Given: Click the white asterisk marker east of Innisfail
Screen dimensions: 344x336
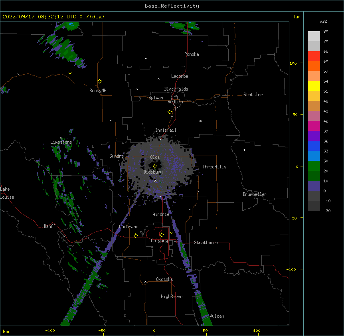Looking at the screenshot, I should (x=200, y=121).
